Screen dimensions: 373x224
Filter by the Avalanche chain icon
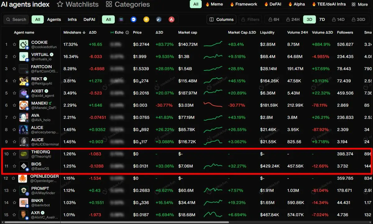point(171,20)
